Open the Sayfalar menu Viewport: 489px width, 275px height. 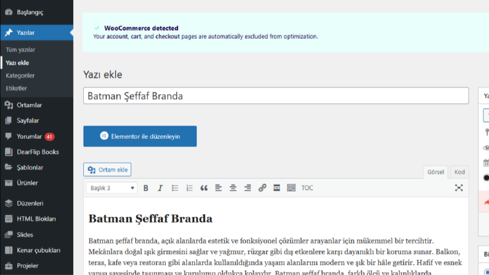pyautogui.click(x=37, y=121)
